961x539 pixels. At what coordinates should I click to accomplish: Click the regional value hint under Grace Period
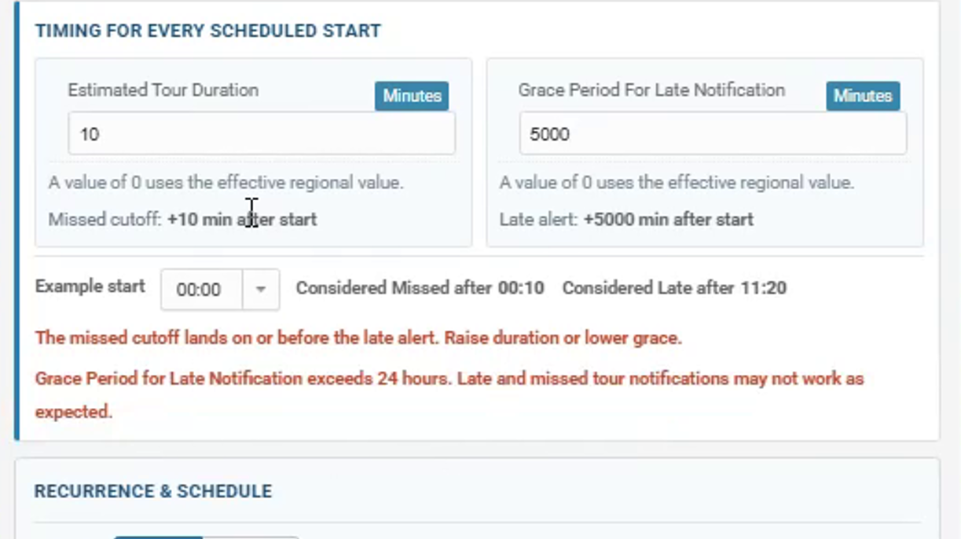(x=677, y=183)
